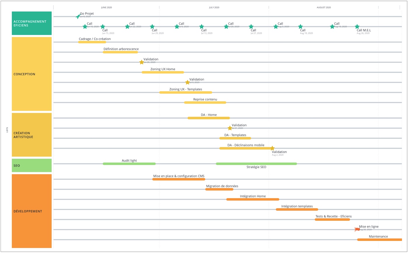This screenshot has height=253, width=409.
Task: Click the Call Jun 10 star milestone
Action: pos(85,26)
